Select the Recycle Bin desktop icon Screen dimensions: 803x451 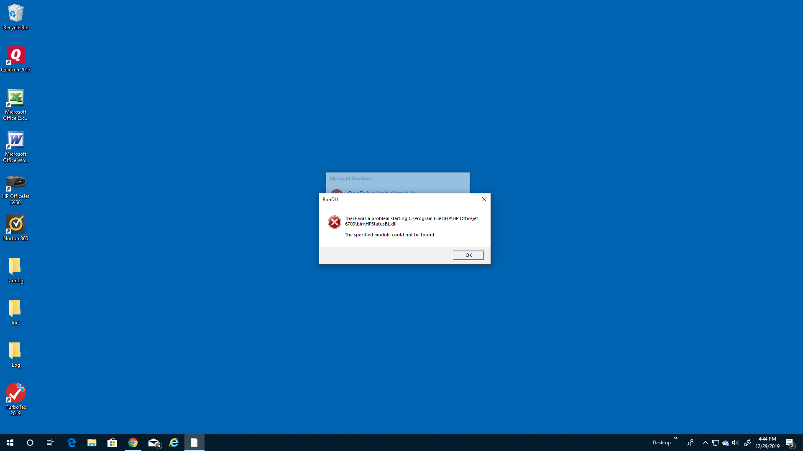16,17
